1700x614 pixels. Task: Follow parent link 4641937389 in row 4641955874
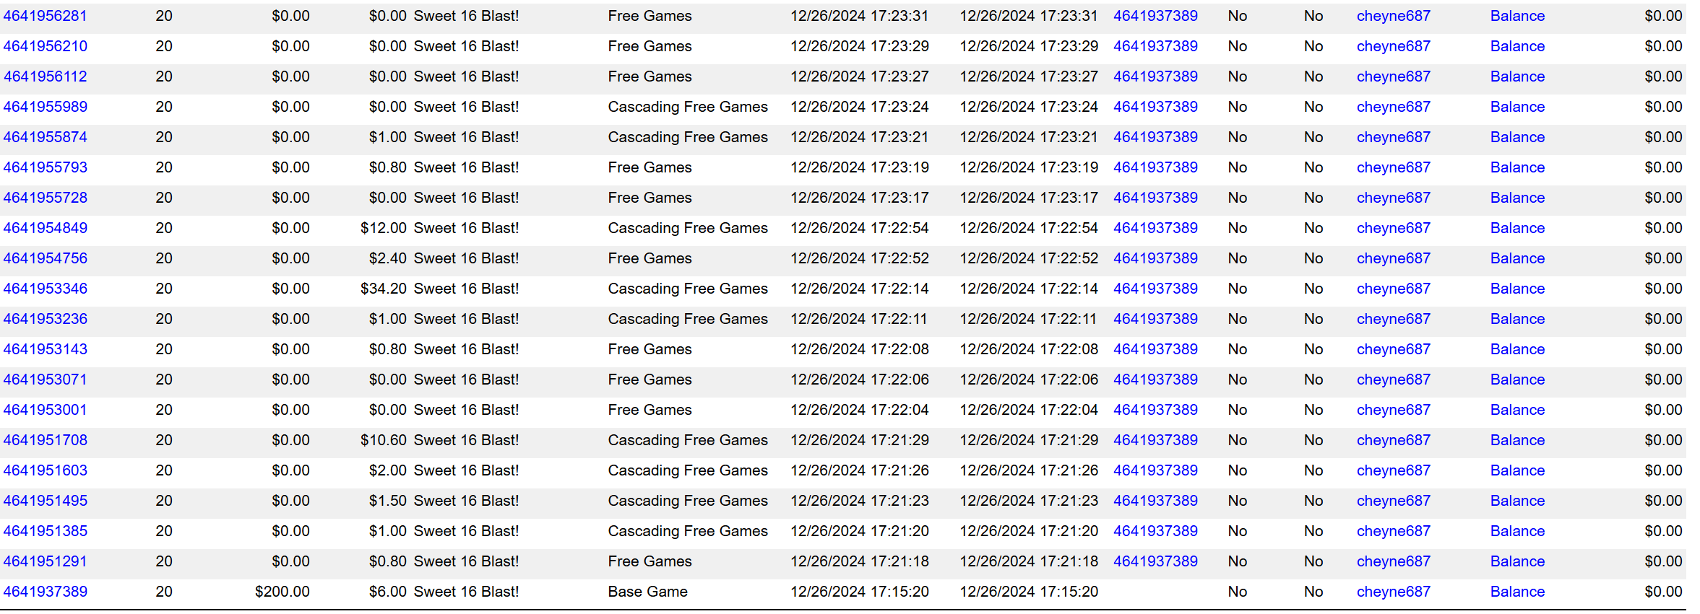coord(1155,137)
